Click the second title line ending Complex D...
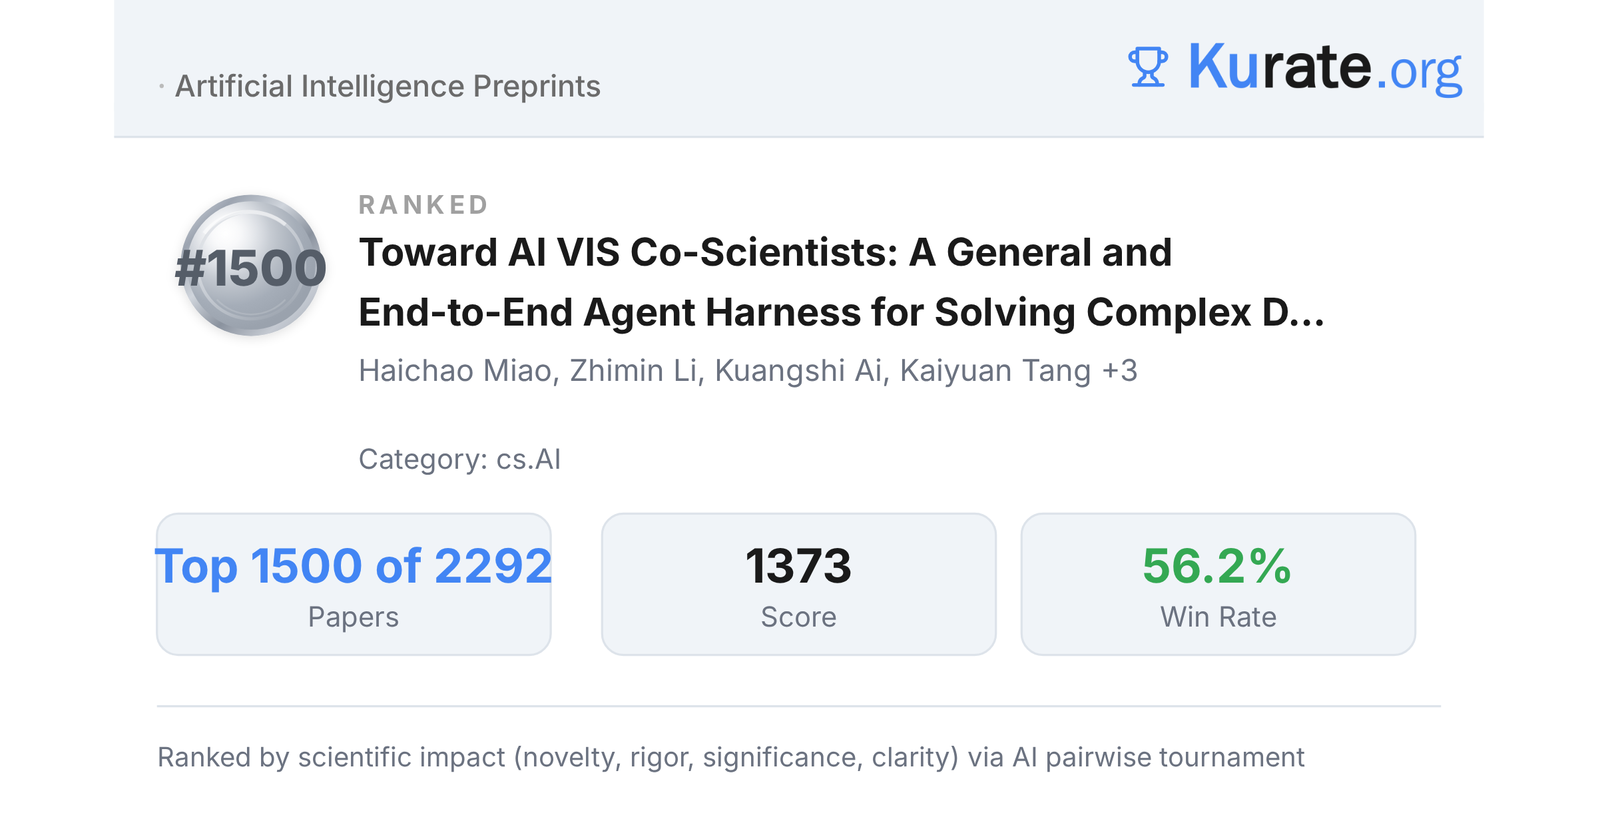 [x=842, y=312]
